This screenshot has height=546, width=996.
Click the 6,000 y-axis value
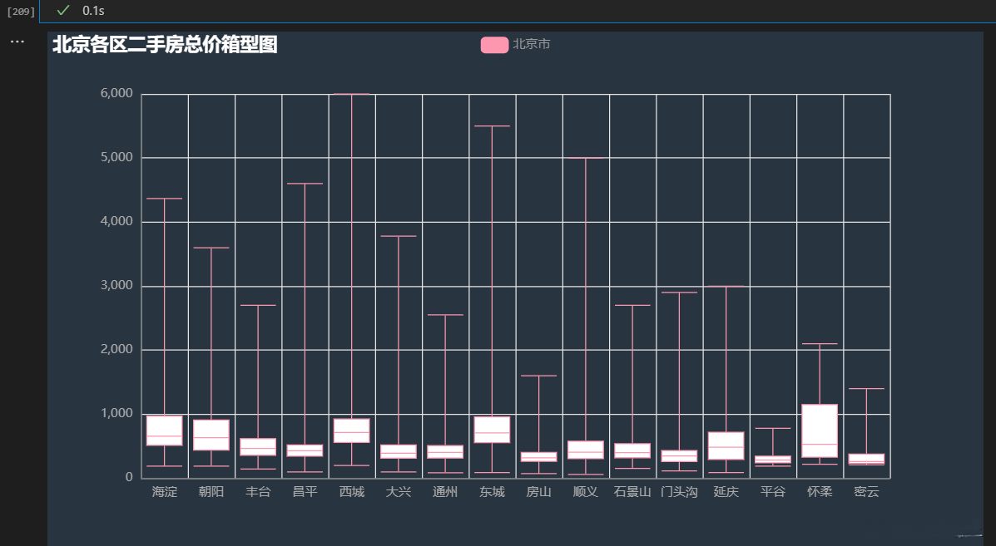click(x=116, y=93)
